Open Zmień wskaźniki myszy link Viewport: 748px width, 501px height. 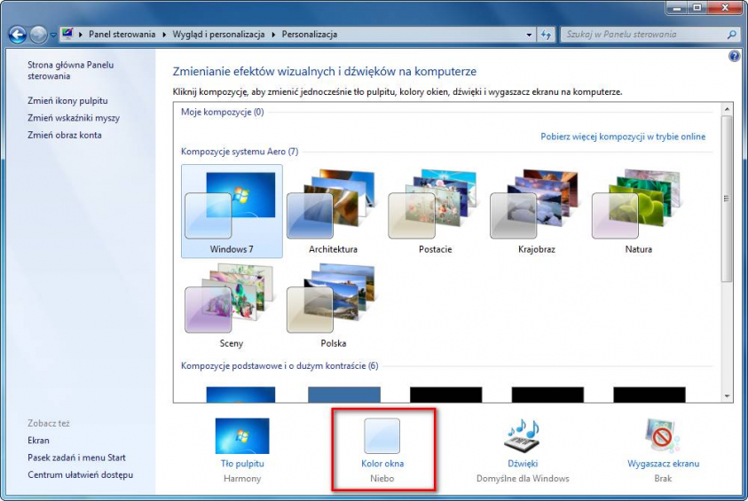click(73, 118)
